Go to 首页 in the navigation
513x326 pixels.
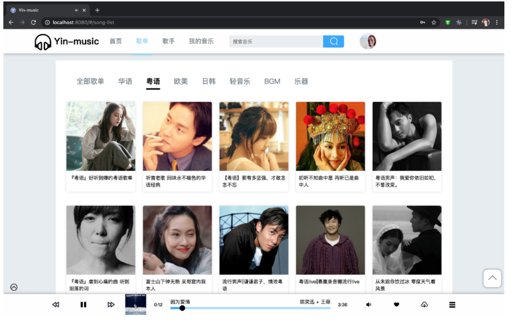coord(115,41)
